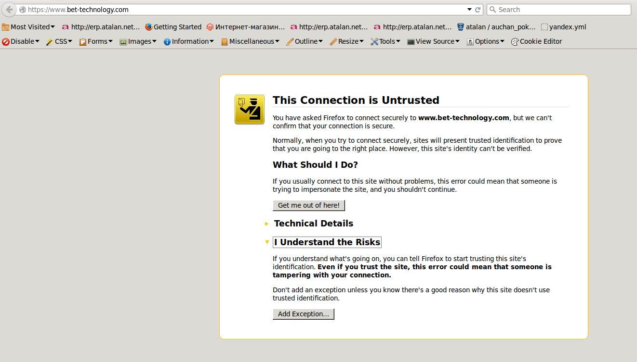Click the Tools crossed wrench icon
This screenshot has width=637, height=362.
pyautogui.click(x=374, y=42)
